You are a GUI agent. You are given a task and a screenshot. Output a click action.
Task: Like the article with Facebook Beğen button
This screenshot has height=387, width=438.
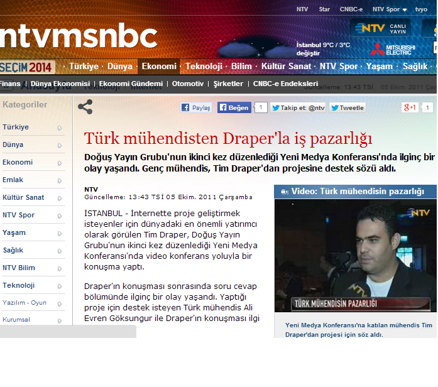(234, 107)
